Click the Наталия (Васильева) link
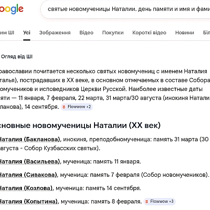Screen dimensions: 210x210 [30, 162]
